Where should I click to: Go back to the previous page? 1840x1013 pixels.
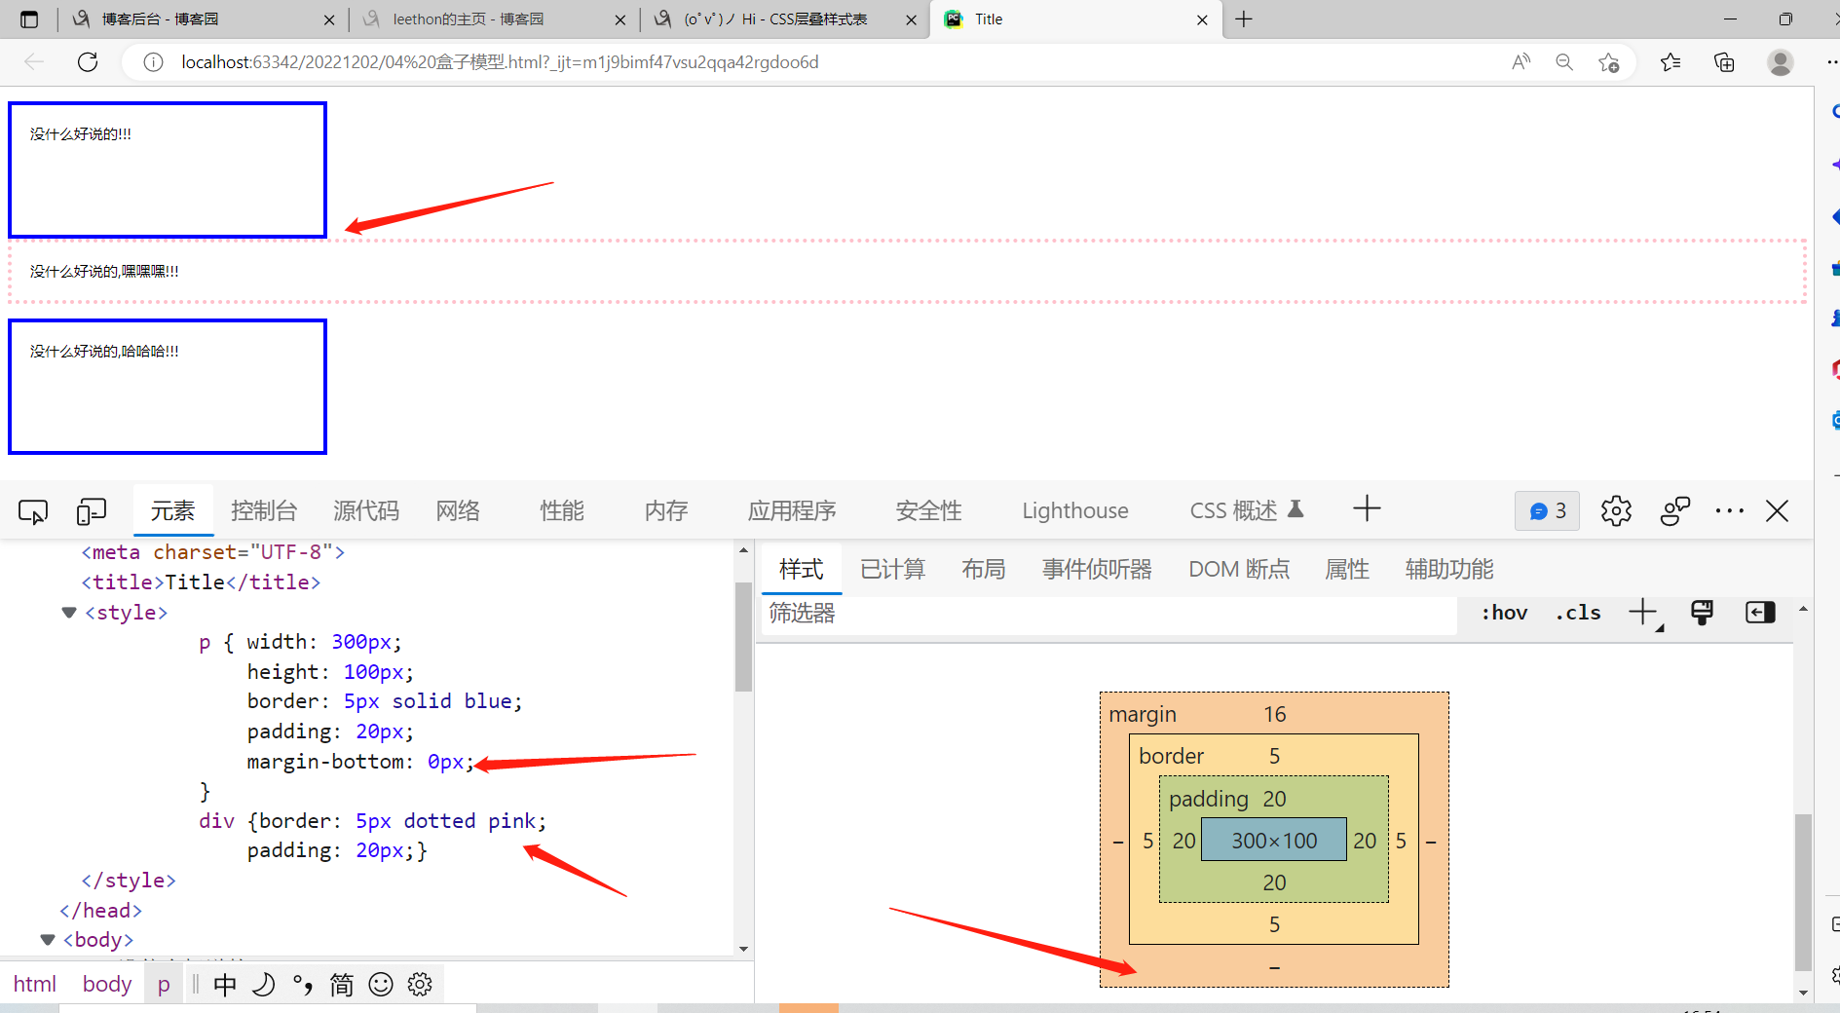pos(34,62)
